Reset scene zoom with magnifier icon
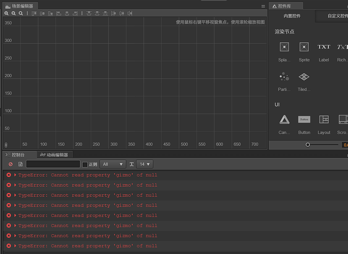This screenshot has height=254, width=348. point(21,13)
